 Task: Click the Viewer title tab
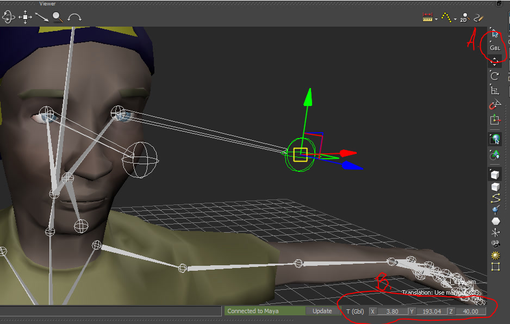click(47, 4)
